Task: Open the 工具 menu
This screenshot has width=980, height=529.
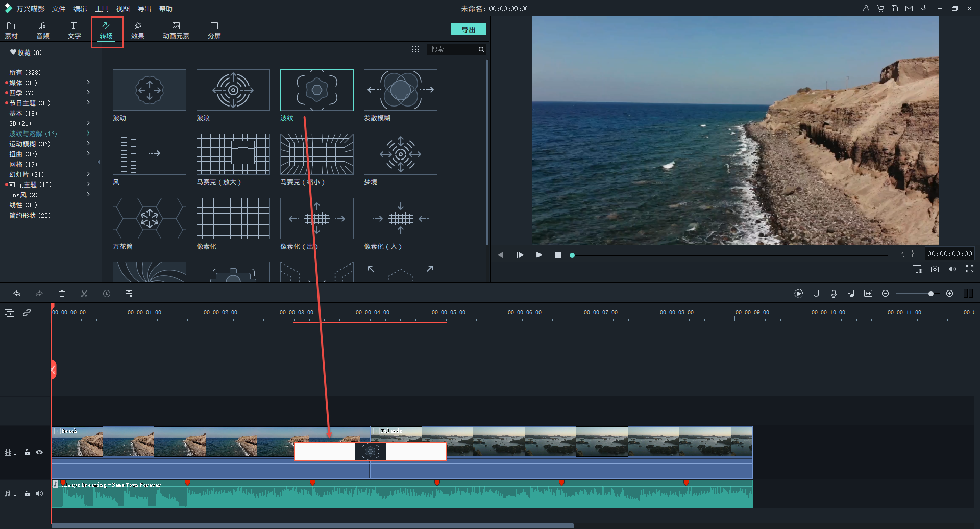Action: 102,9
